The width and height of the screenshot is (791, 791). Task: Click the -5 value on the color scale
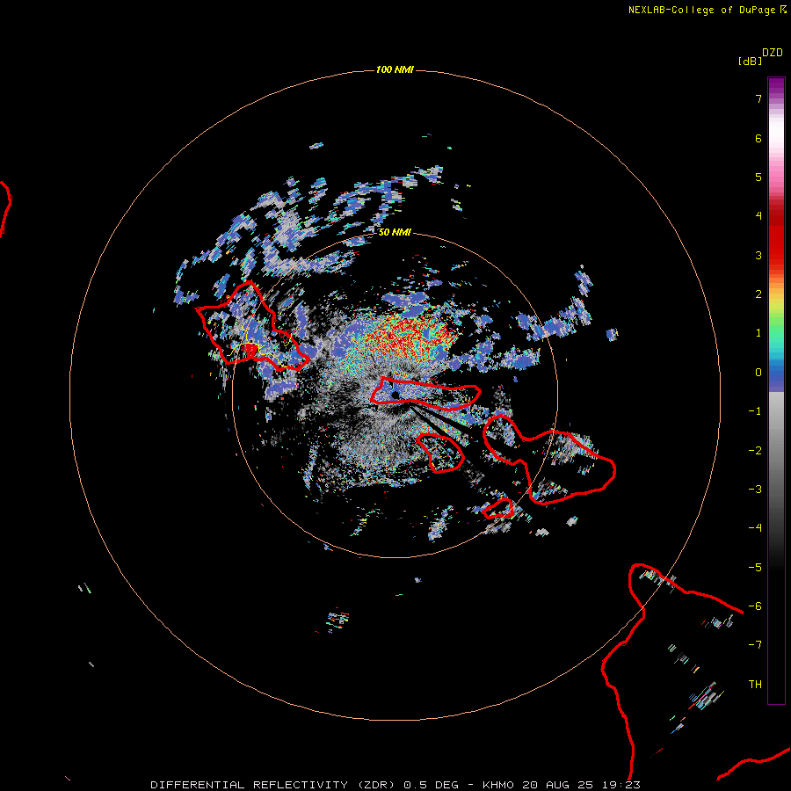[755, 568]
